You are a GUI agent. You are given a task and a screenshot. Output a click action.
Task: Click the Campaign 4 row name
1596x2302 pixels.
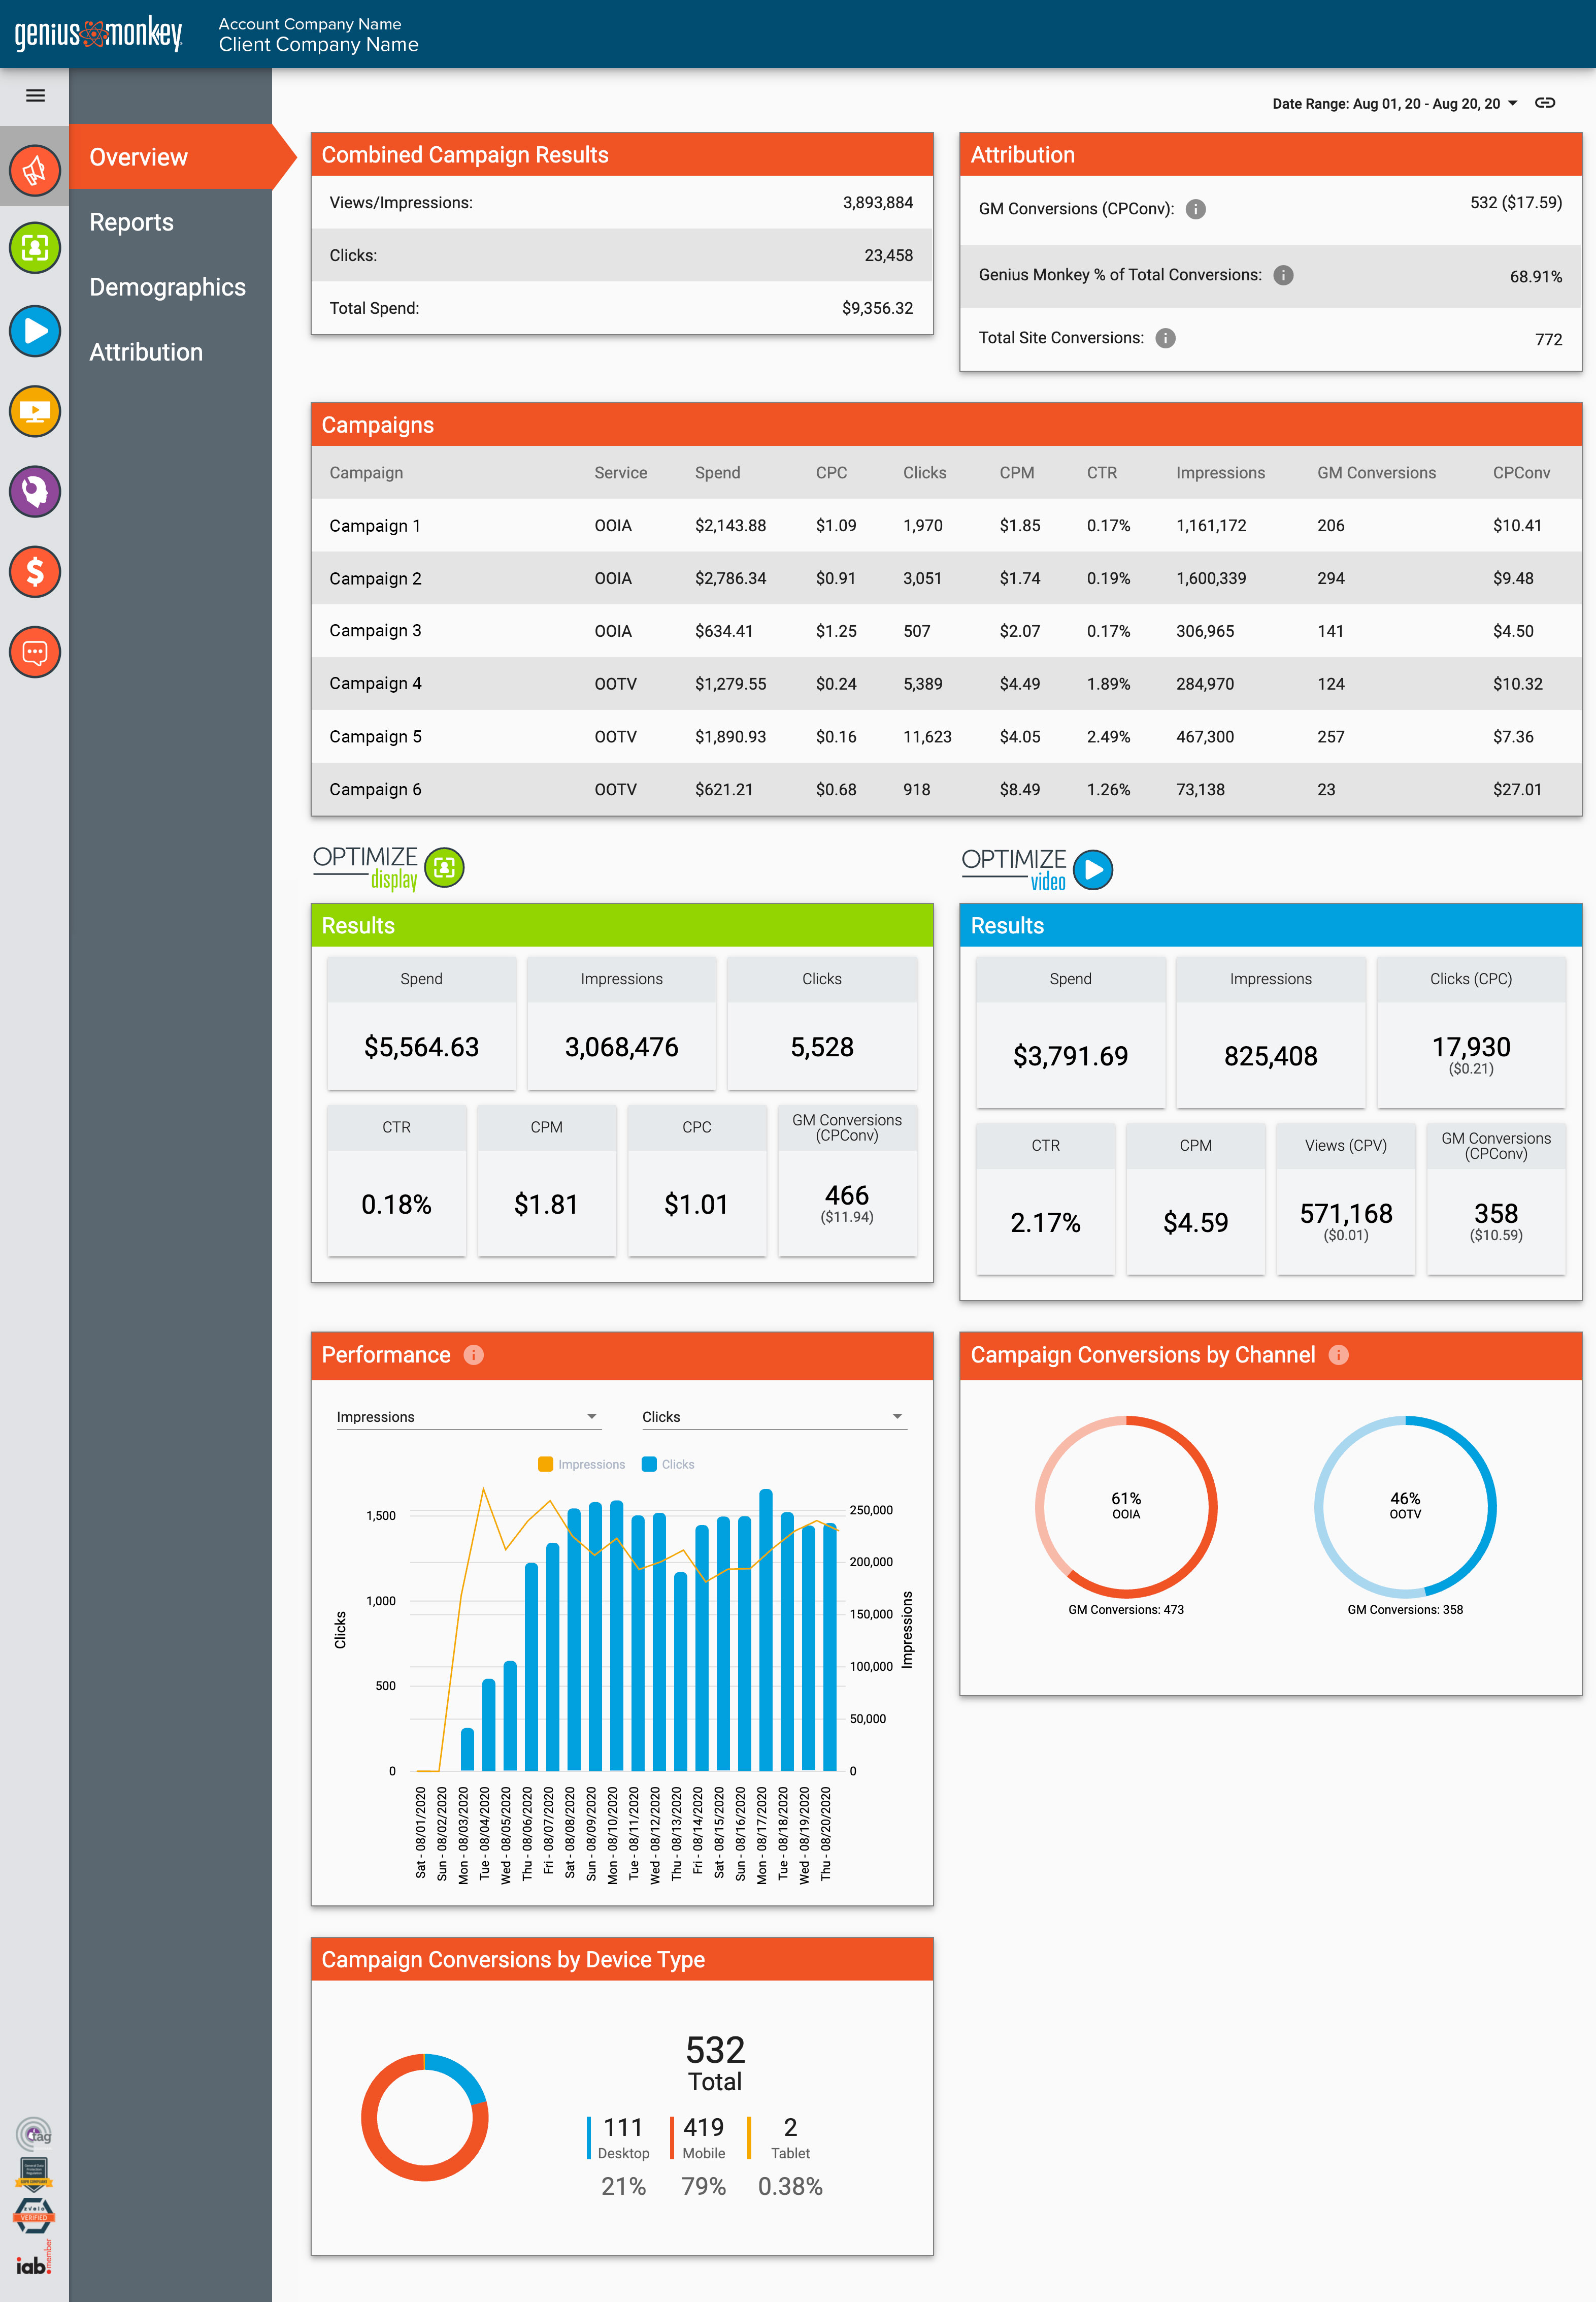(375, 684)
